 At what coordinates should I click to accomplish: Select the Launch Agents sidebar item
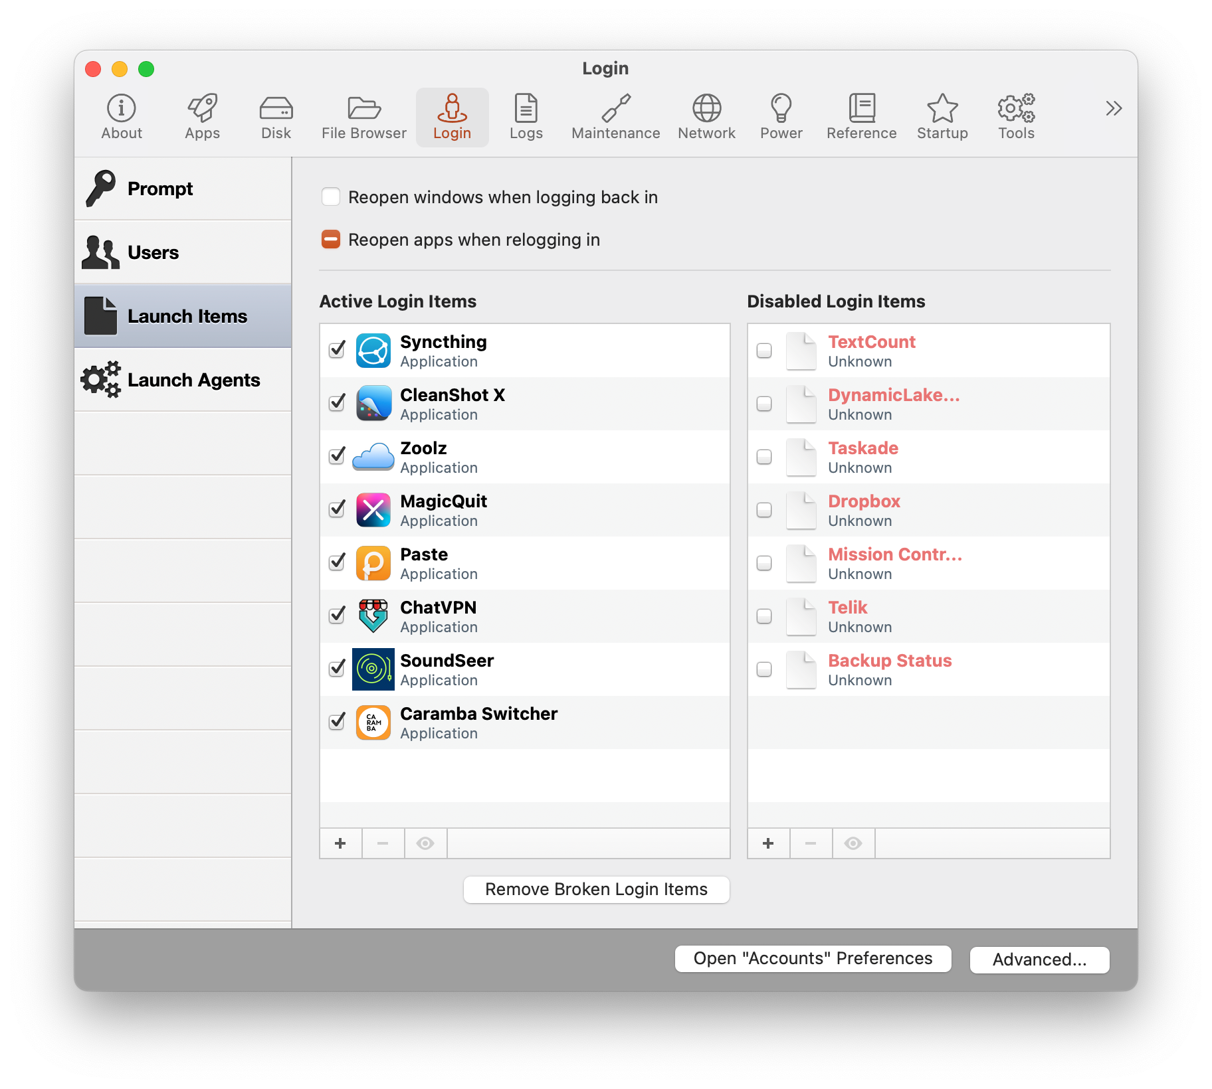(183, 380)
